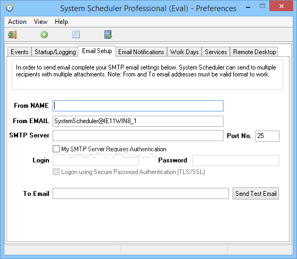This screenshot has height=259, width=297.
Task: Close the Preferences window
Action: pyautogui.click(x=282, y=6)
